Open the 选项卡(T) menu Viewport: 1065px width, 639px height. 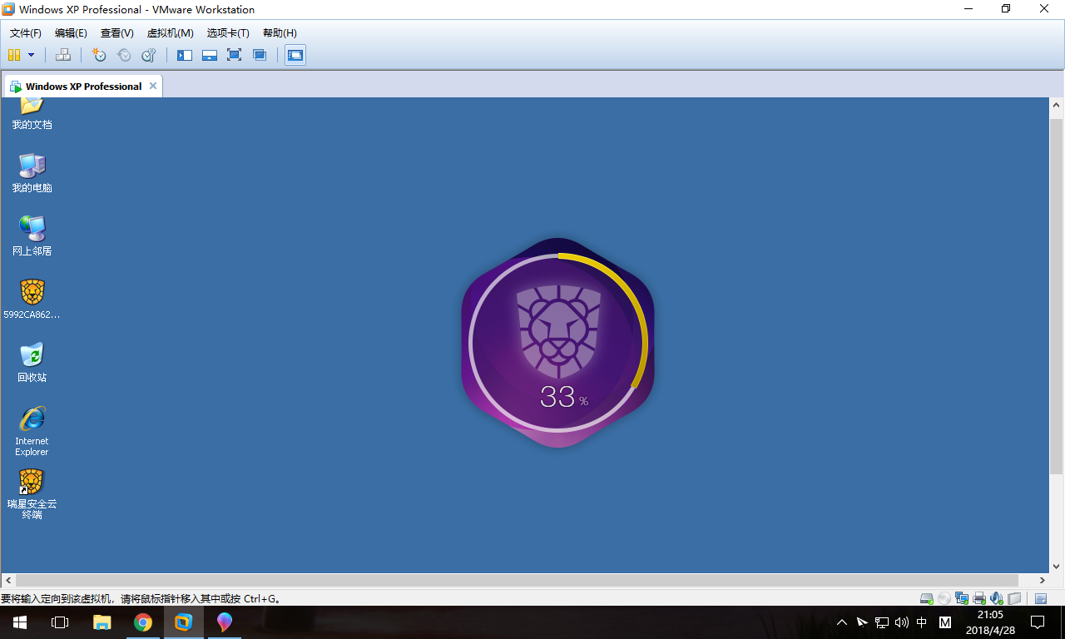coord(228,33)
